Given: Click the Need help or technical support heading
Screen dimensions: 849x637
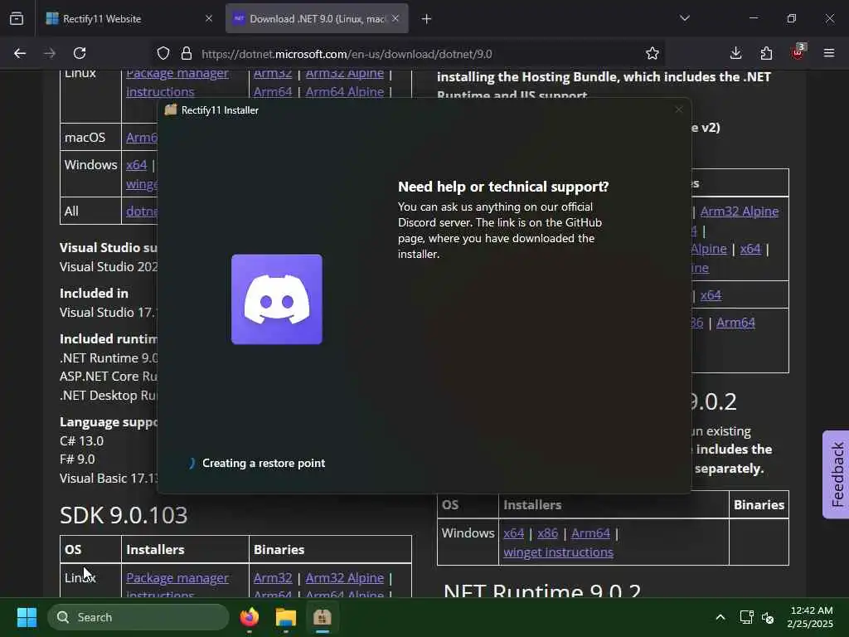Looking at the screenshot, I should click(x=503, y=187).
